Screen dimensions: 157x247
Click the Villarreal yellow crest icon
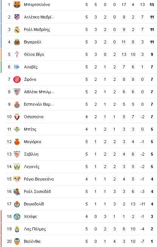pyautogui.click(x=17, y=42)
